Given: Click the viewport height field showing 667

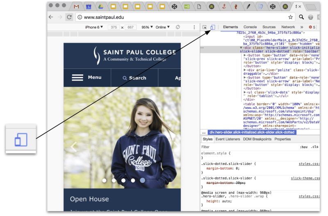Looking at the screenshot, I should [130, 27].
